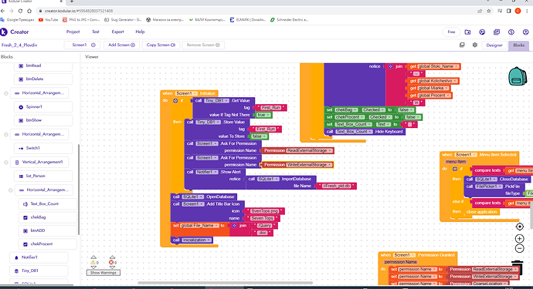Toggle mutator gear on the if block
This screenshot has width=533, height=289.
(175, 101)
